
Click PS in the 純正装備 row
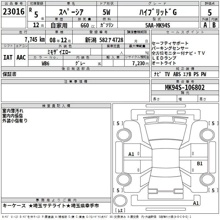(x=196, y=74)
